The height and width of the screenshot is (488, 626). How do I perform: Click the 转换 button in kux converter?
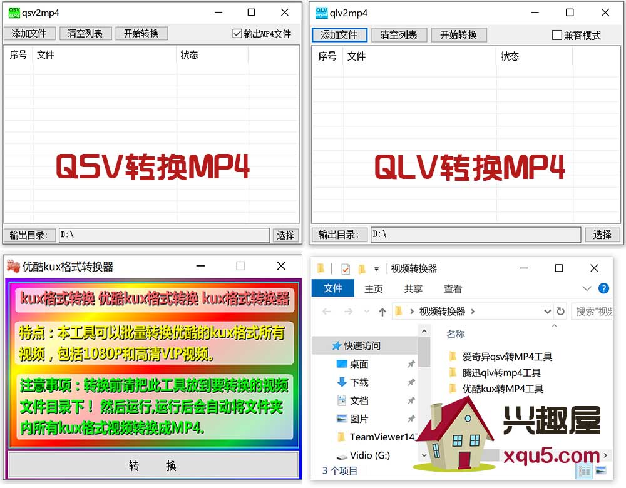(153, 465)
